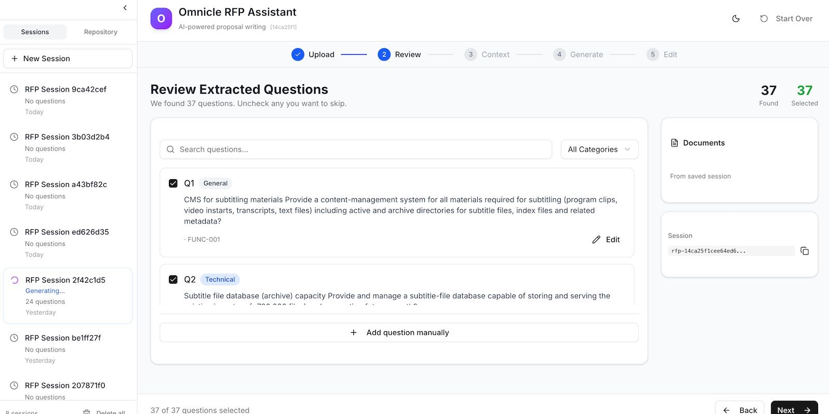829x414 pixels.
Task: Click 'From saved session' text
Action: 701,176
